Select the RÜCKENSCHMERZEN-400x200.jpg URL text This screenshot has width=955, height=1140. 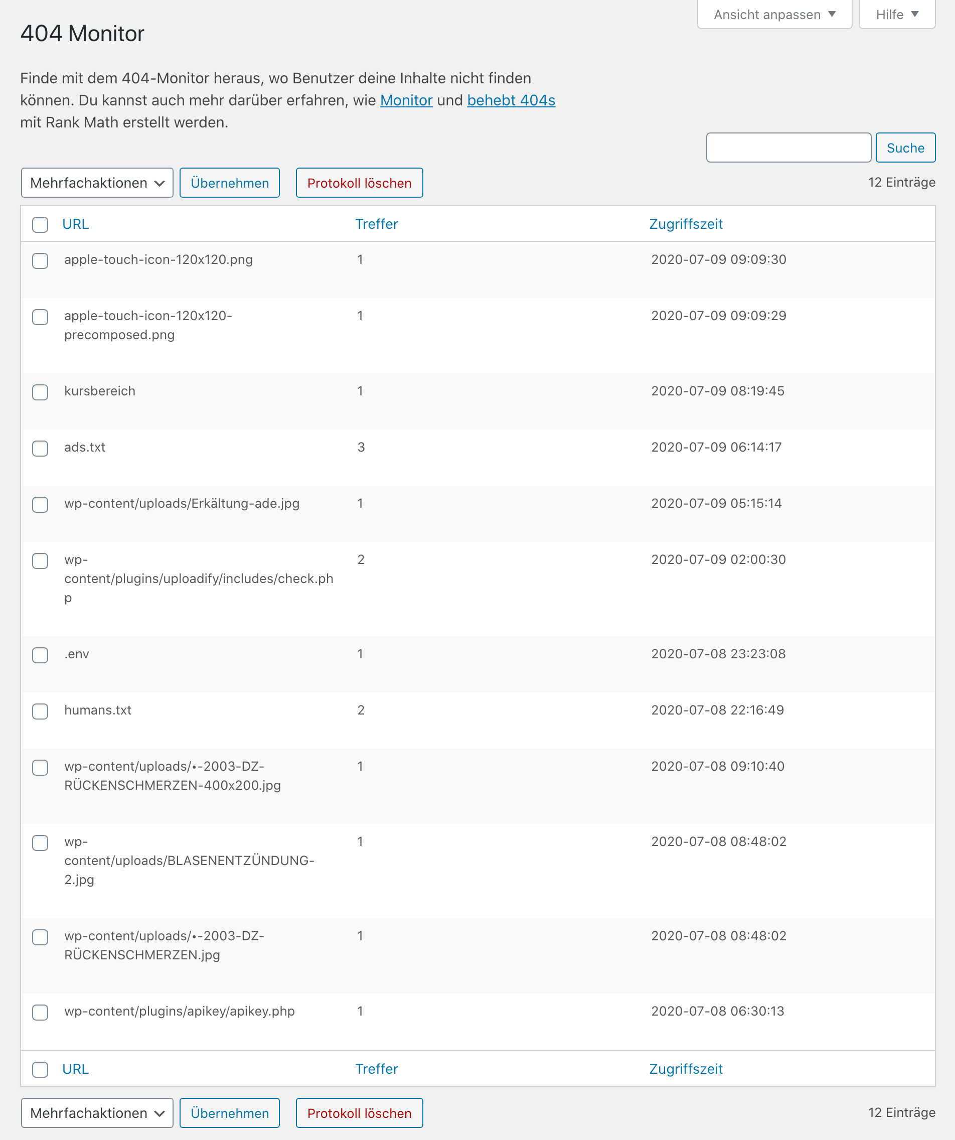coord(173,776)
